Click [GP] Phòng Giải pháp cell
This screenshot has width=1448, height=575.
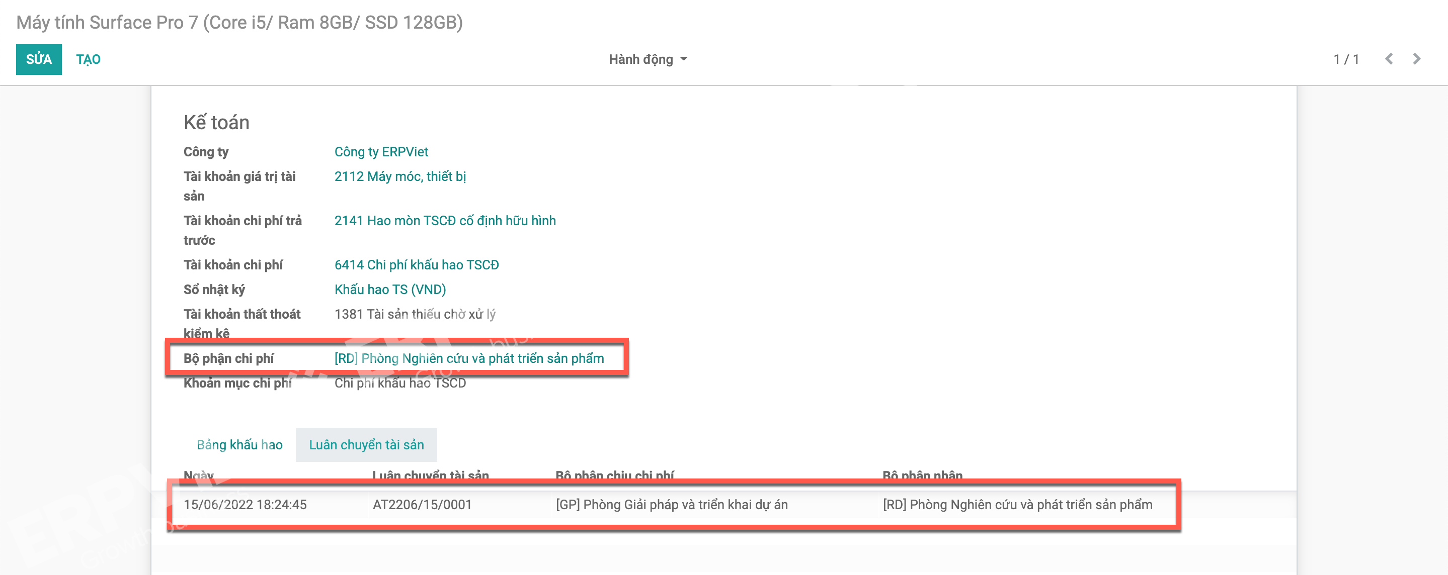click(671, 505)
